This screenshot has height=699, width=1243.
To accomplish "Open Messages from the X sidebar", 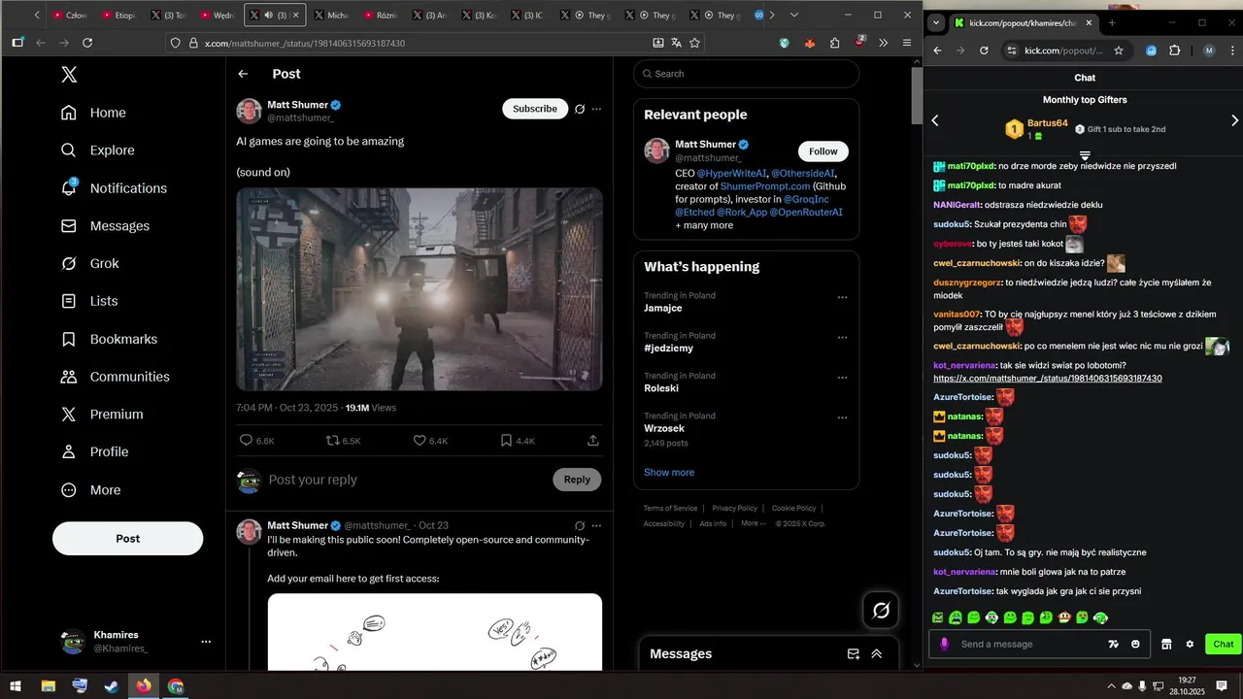I will (105, 226).
